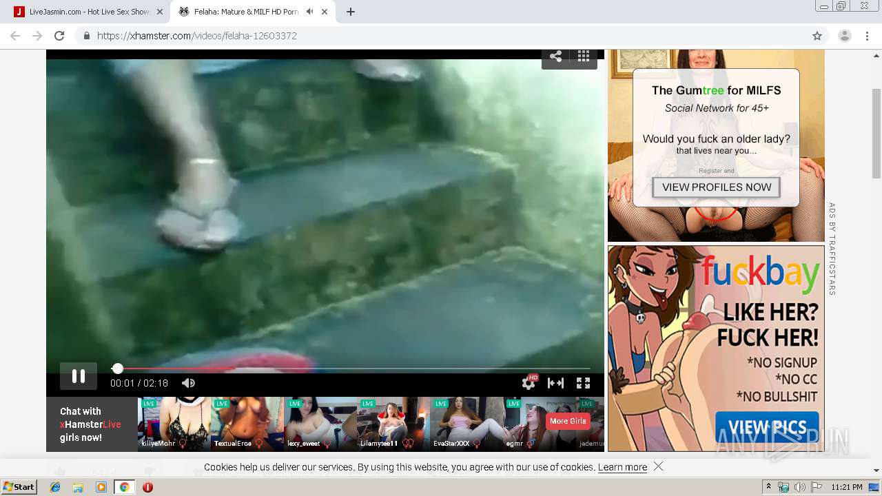Open the file explorer folder taskbar icon
The image size is (882, 496).
tap(78, 487)
